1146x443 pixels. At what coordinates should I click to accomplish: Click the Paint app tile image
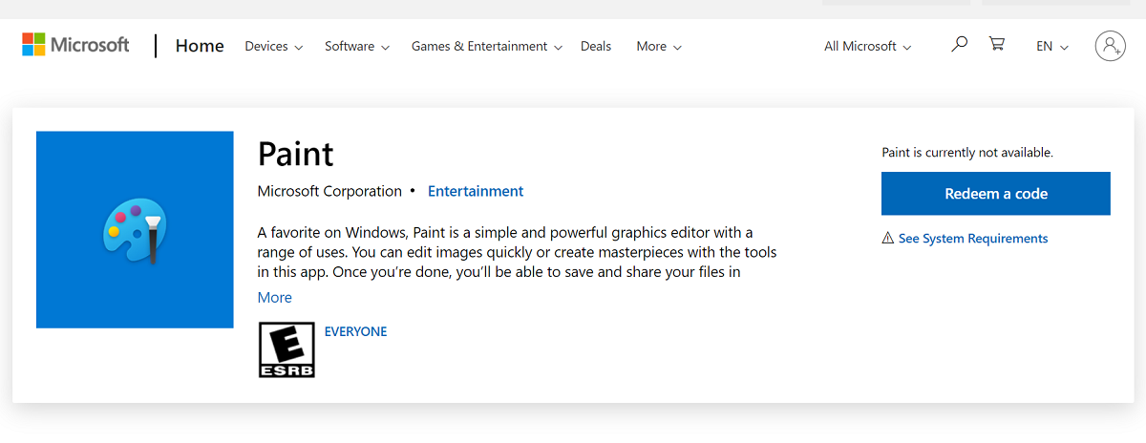[135, 230]
